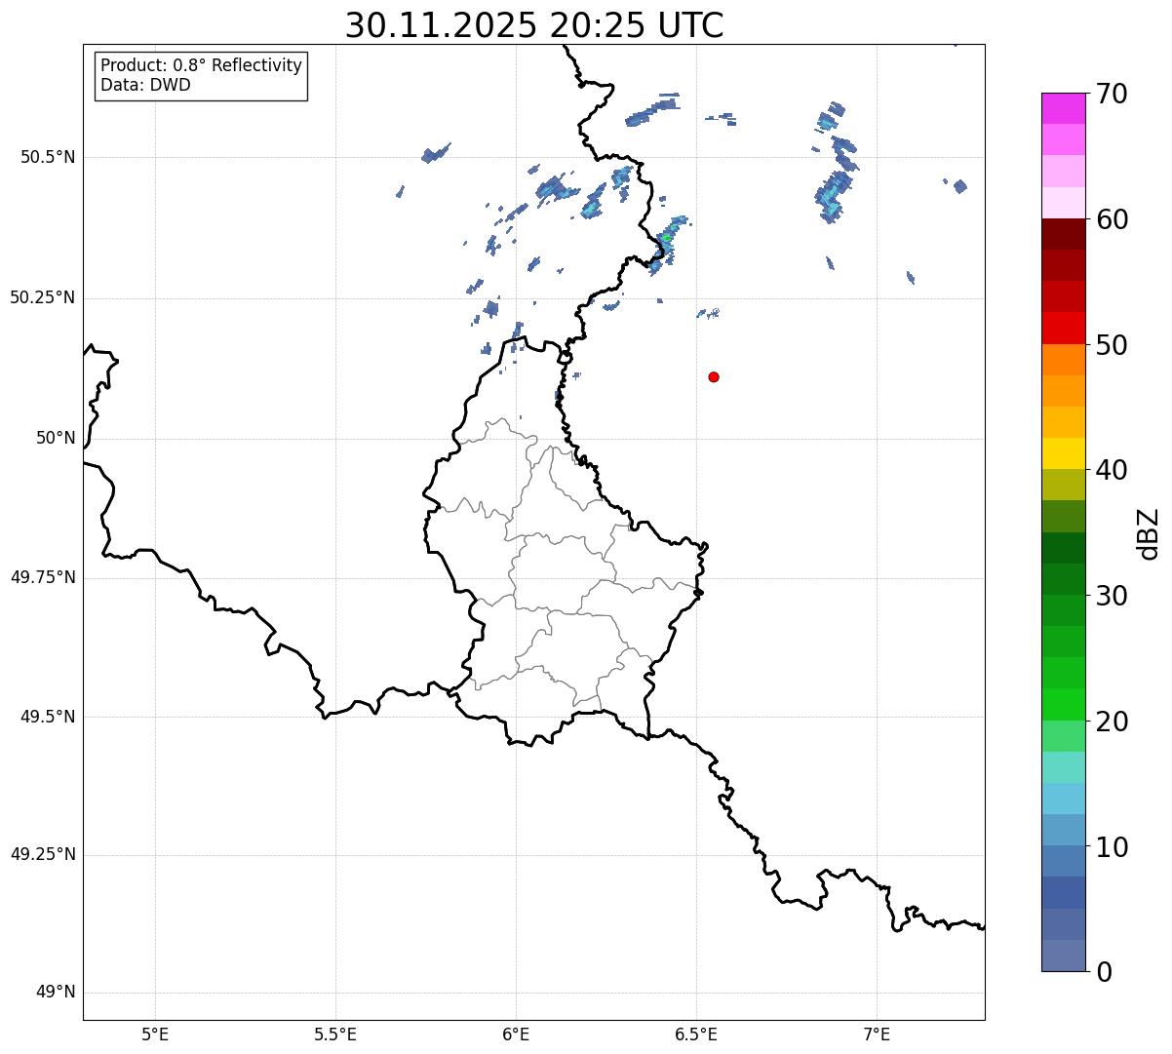Click the colorbar 40 tick label

(x=1112, y=470)
